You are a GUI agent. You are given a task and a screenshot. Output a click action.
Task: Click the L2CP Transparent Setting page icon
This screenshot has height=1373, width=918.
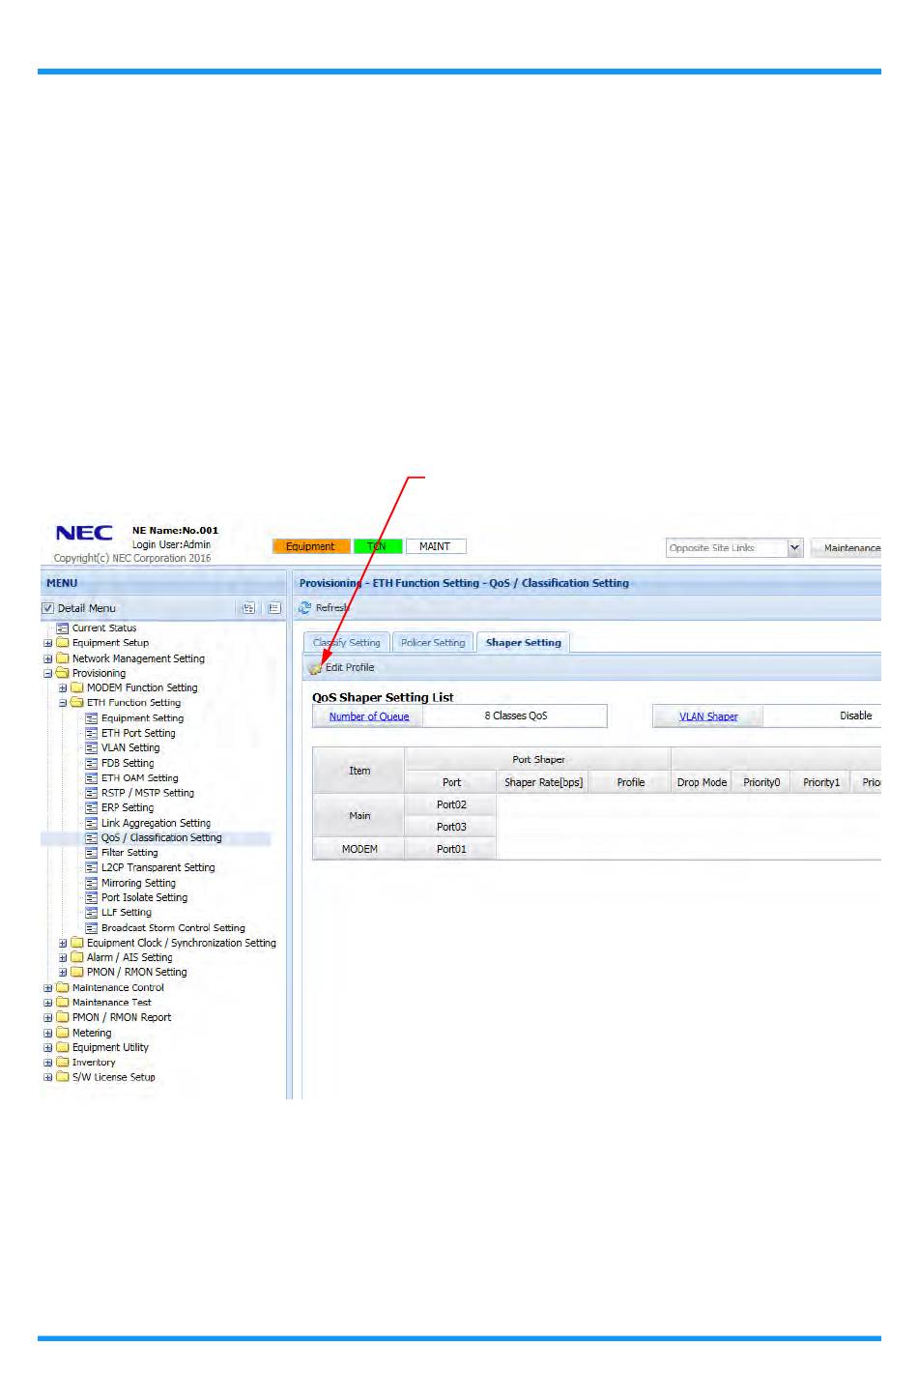(x=92, y=867)
